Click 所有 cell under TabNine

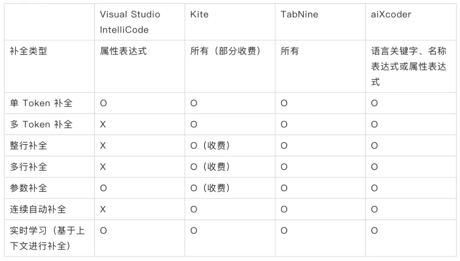[290, 51]
